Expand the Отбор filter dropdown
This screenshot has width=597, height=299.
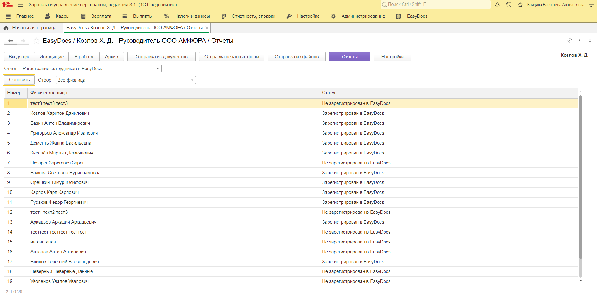coord(192,80)
